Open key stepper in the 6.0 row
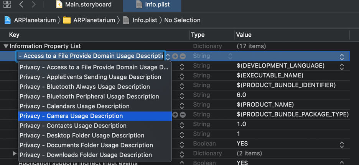359x165 pixels. (x=182, y=96)
